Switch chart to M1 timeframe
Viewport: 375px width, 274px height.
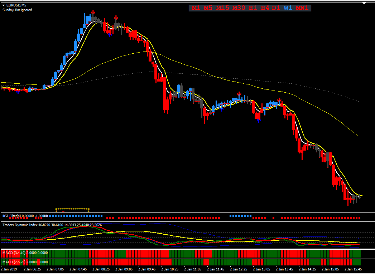point(196,8)
